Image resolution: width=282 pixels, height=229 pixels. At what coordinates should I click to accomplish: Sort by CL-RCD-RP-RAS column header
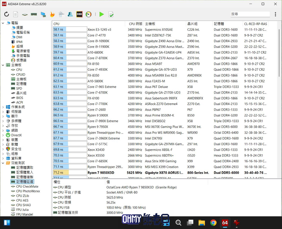point(255,24)
